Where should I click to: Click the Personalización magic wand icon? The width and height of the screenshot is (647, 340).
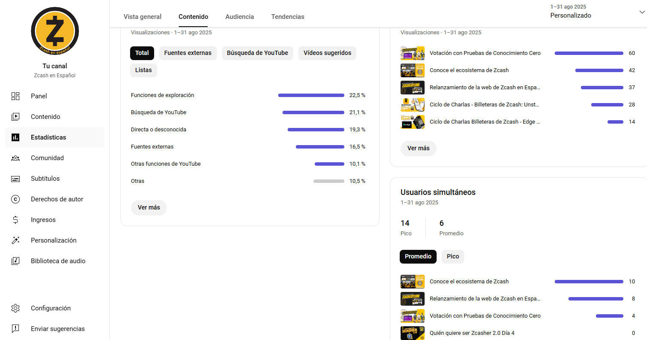click(15, 240)
